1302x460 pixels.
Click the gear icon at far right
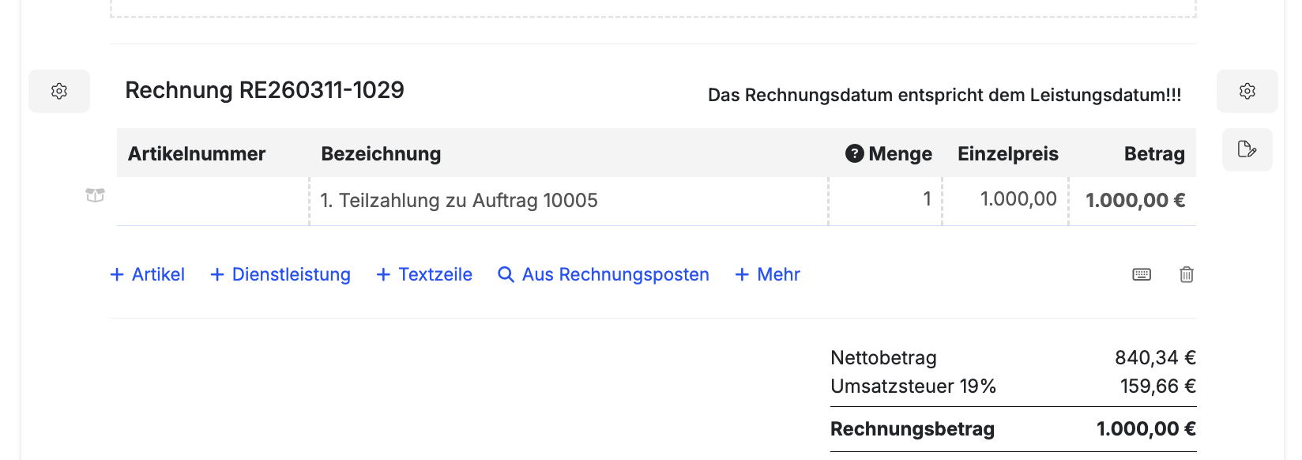1247,91
